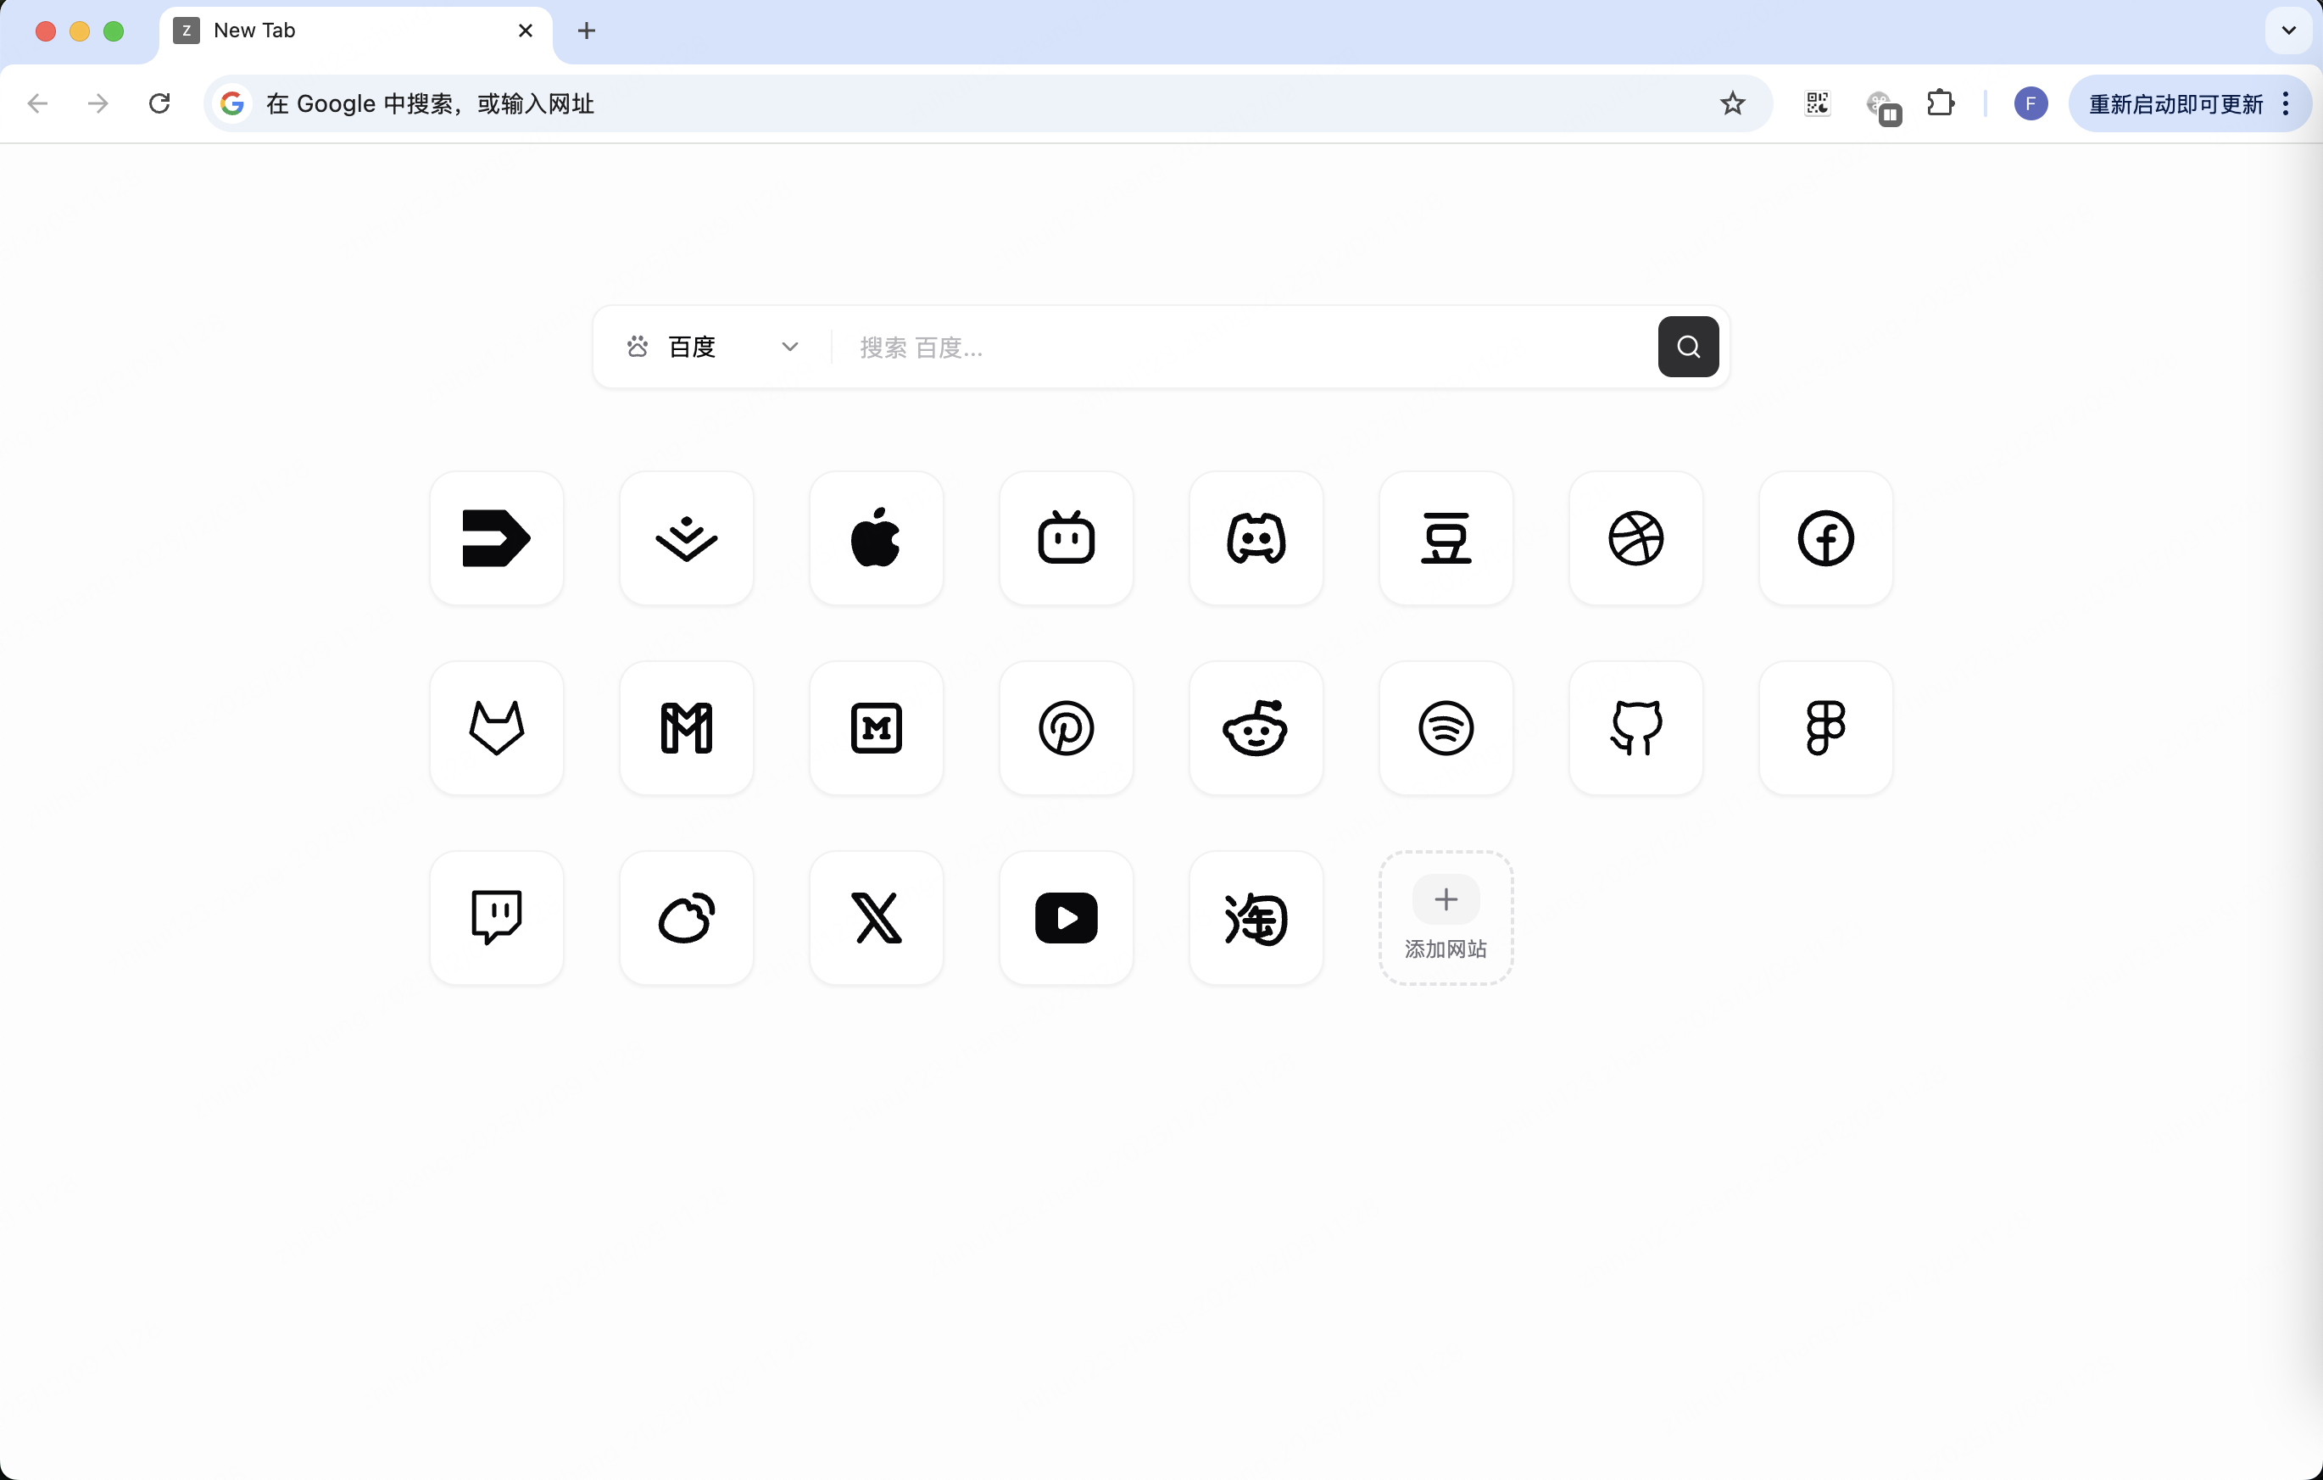Viewport: 2323px width, 1480px height.
Task: Open the Pinterest shortcut tile
Action: coord(1066,727)
